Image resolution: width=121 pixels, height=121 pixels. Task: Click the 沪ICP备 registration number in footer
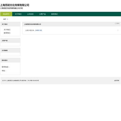(33, 81)
